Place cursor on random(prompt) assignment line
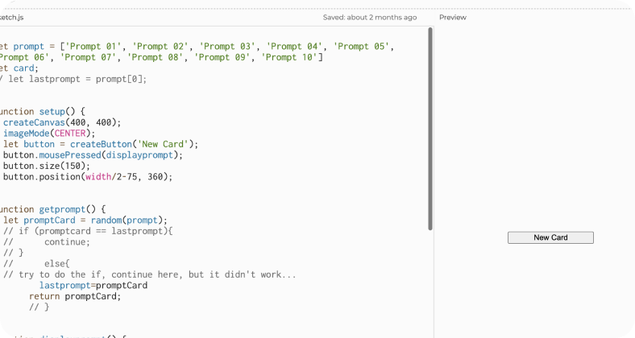This screenshot has width=635, height=338. click(85, 220)
